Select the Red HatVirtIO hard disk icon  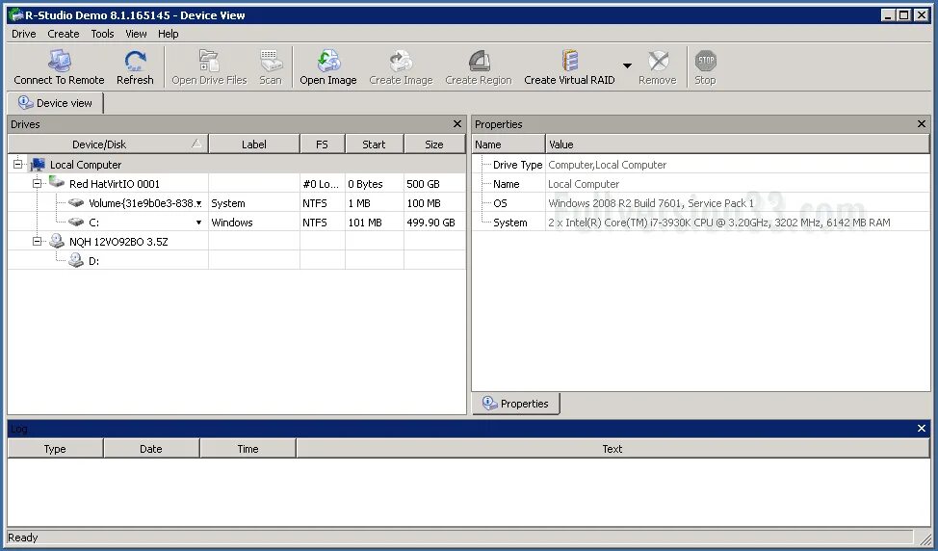pos(57,182)
